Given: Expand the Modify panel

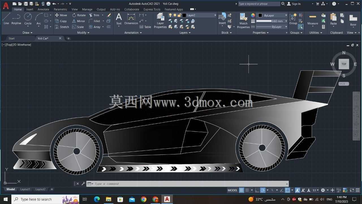Looking at the screenshot, I should pyautogui.click(x=83, y=33).
